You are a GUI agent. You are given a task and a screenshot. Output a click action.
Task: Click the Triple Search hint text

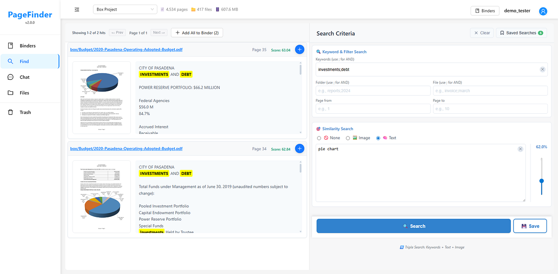[432, 247]
